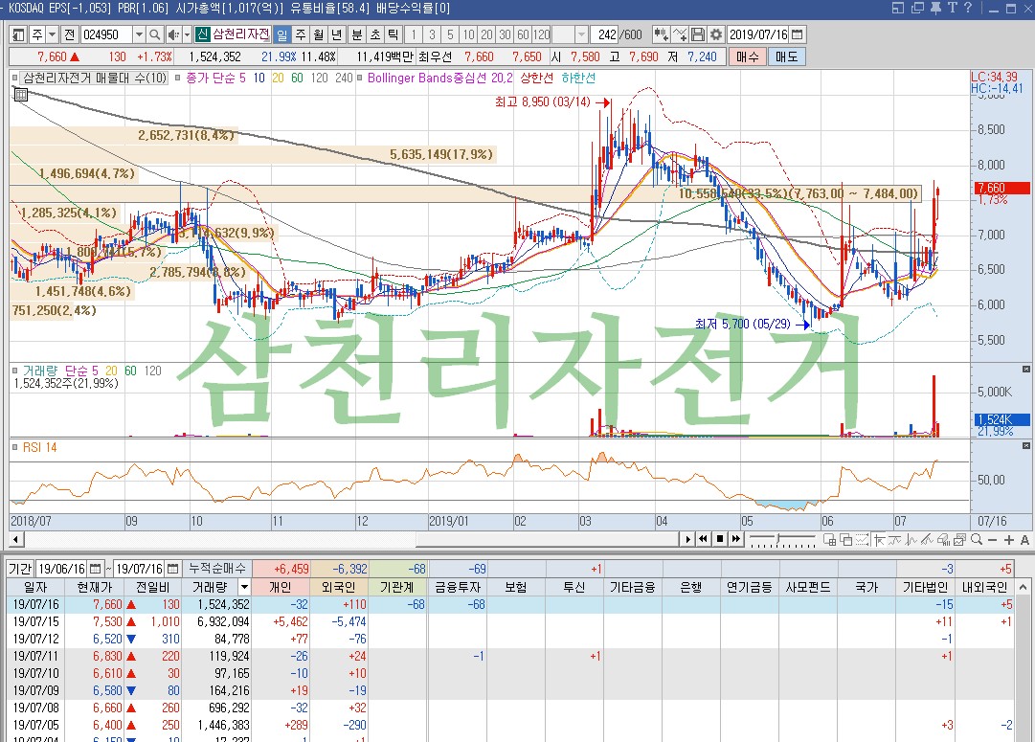Toggle the 거래량 단순 volume indicator checkbox
Image resolution: width=1035 pixels, height=742 pixels.
[x=14, y=371]
